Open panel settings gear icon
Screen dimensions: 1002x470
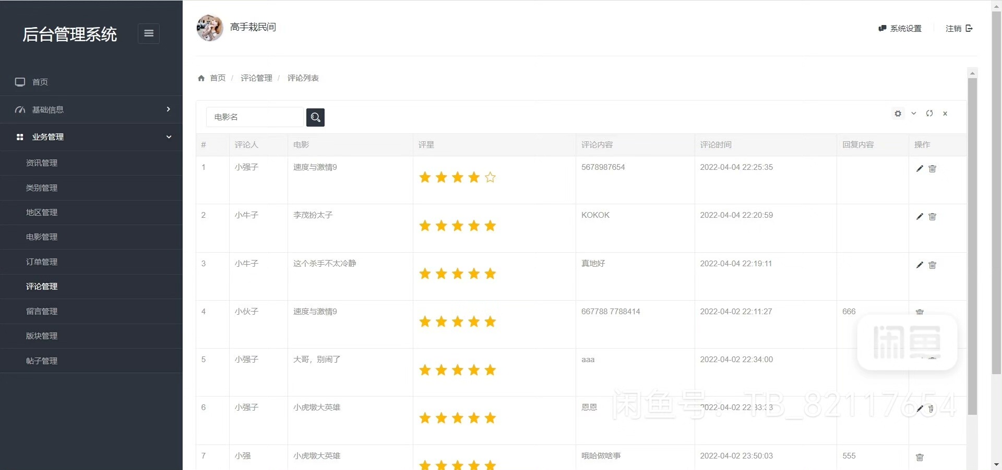tap(898, 114)
